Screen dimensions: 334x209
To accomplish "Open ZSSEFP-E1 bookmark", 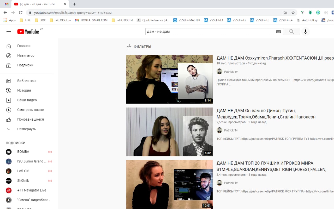I will point(214,20).
